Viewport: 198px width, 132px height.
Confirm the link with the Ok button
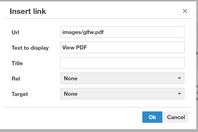tap(152, 117)
